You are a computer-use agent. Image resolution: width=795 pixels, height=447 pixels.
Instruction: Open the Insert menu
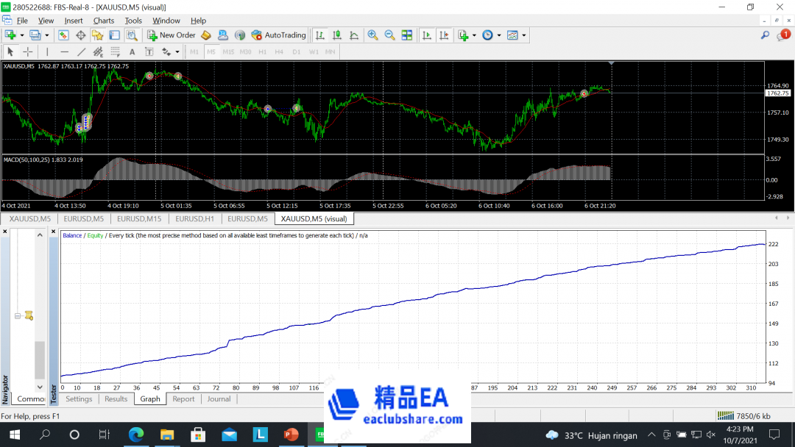[x=74, y=21]
